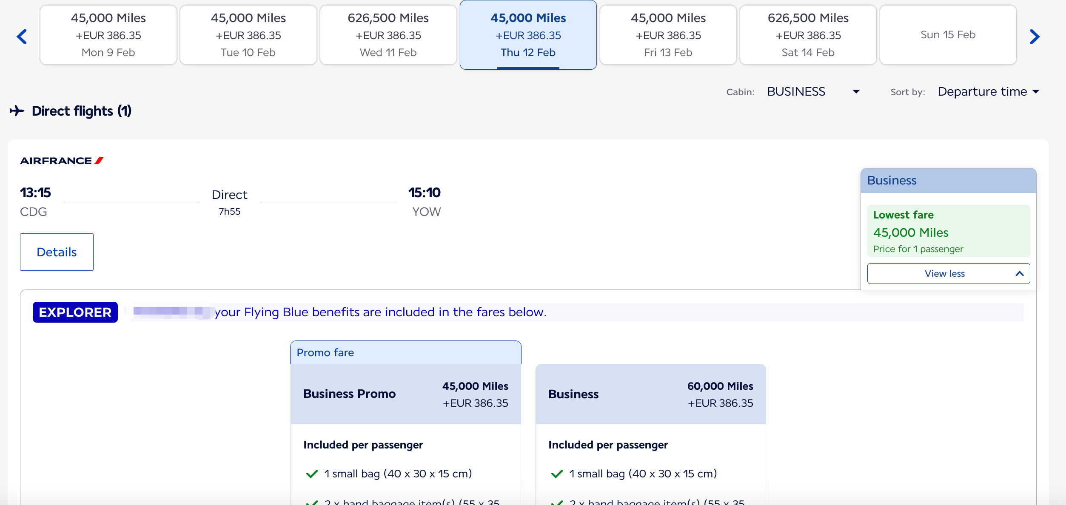Click the green checkmark in Business Promo

click(312, 474)
